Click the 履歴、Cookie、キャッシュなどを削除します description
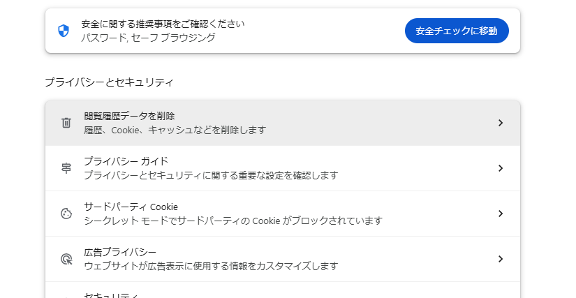 tap(175, 130)
